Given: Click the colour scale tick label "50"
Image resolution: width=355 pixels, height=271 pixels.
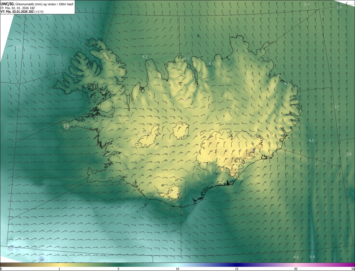Looking at the screenshot, I should click(353, 269).
